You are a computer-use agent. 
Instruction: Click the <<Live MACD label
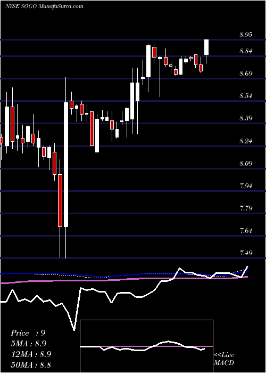pos(224,359)
